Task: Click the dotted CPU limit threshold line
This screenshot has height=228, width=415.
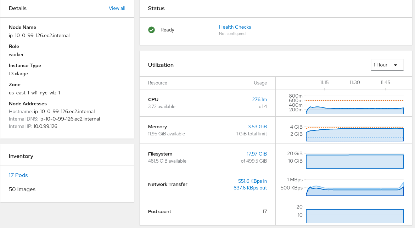Action: click(354, 100)
